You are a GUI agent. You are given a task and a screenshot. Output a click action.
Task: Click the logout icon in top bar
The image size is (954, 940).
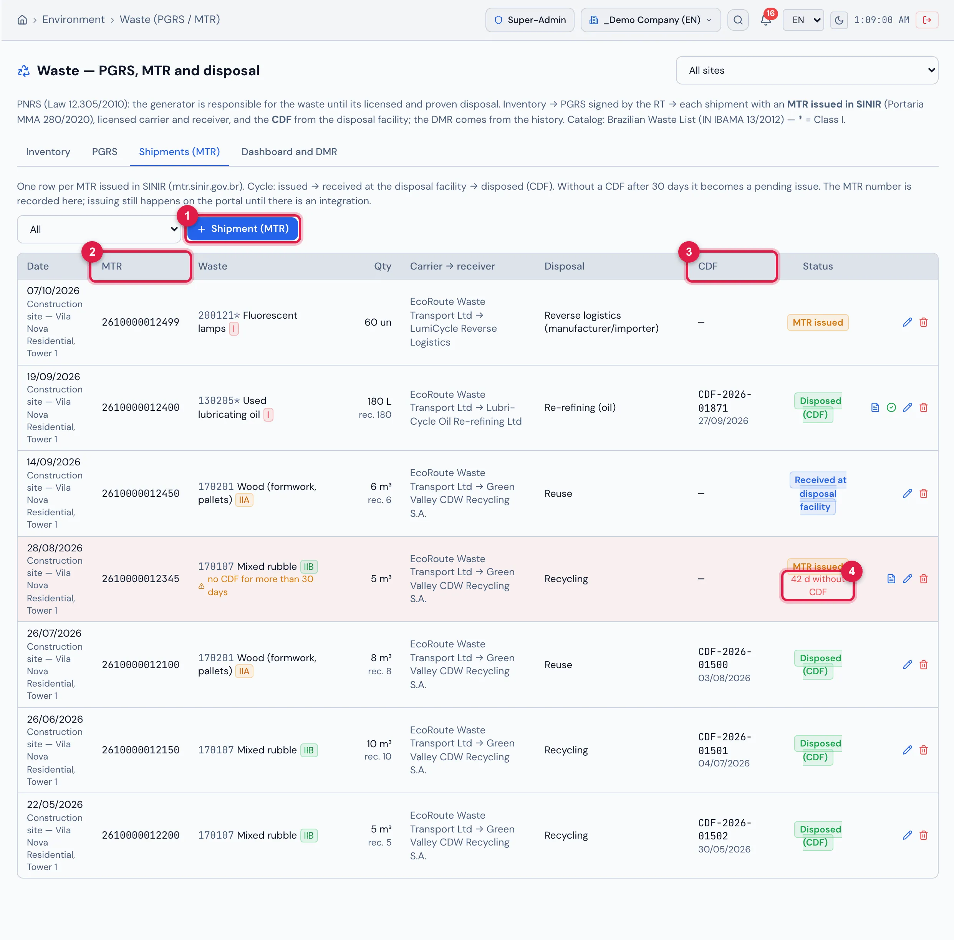pyautogui.click(x=927, y=20)
